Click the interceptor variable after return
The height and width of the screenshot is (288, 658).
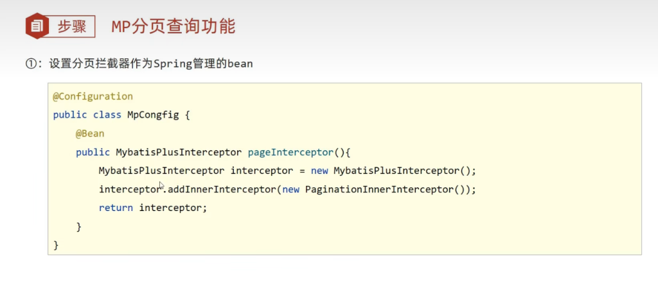coord(172,208)
